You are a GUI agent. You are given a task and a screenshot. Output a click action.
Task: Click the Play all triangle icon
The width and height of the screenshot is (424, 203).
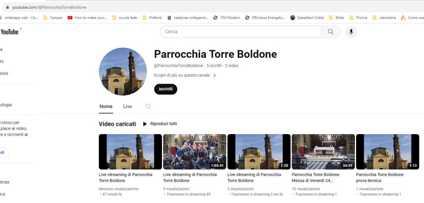[145, 124]
